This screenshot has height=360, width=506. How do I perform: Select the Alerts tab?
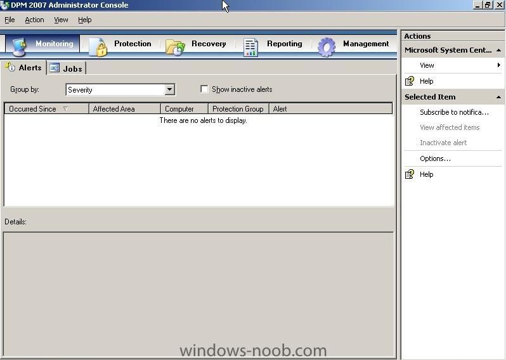[23, 67]
